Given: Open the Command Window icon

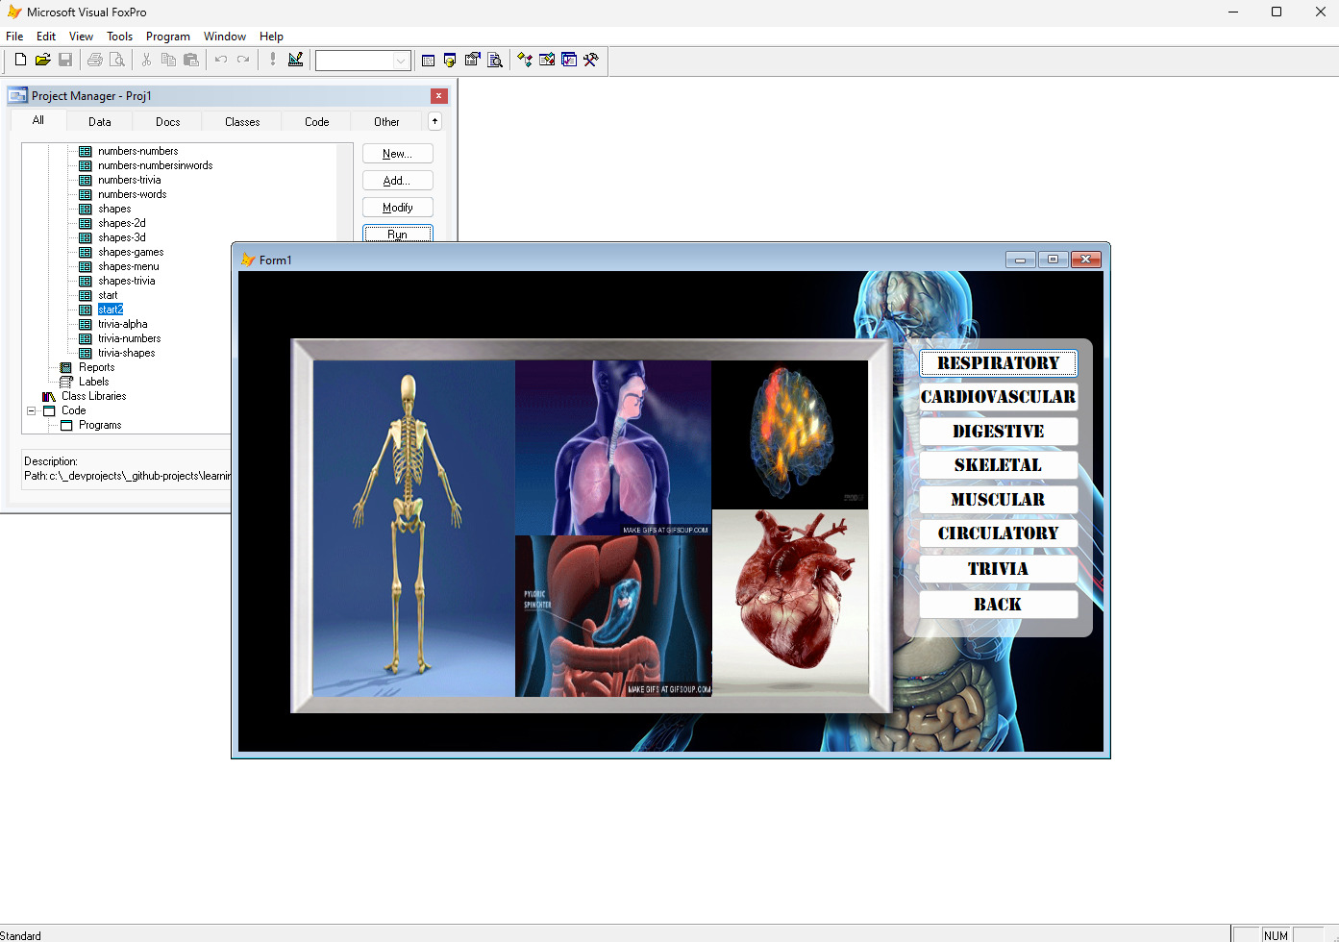Looking at the screenshot, I should click(x=428, y=60).
